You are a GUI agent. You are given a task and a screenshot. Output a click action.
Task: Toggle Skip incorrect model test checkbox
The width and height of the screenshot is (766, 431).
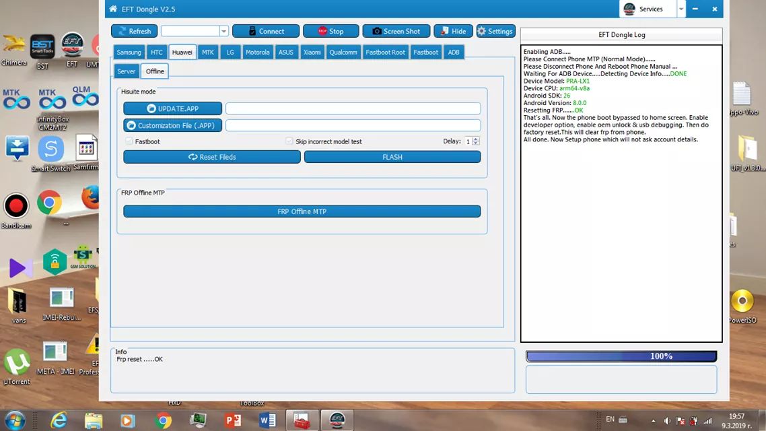(x=289, y=141)
